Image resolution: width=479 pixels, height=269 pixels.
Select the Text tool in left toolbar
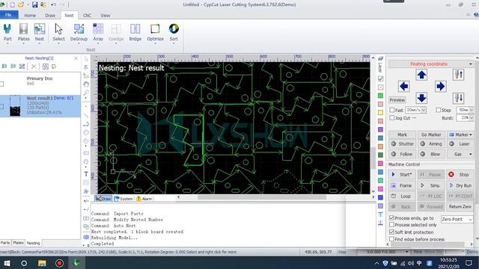click(x=86, y=174)
